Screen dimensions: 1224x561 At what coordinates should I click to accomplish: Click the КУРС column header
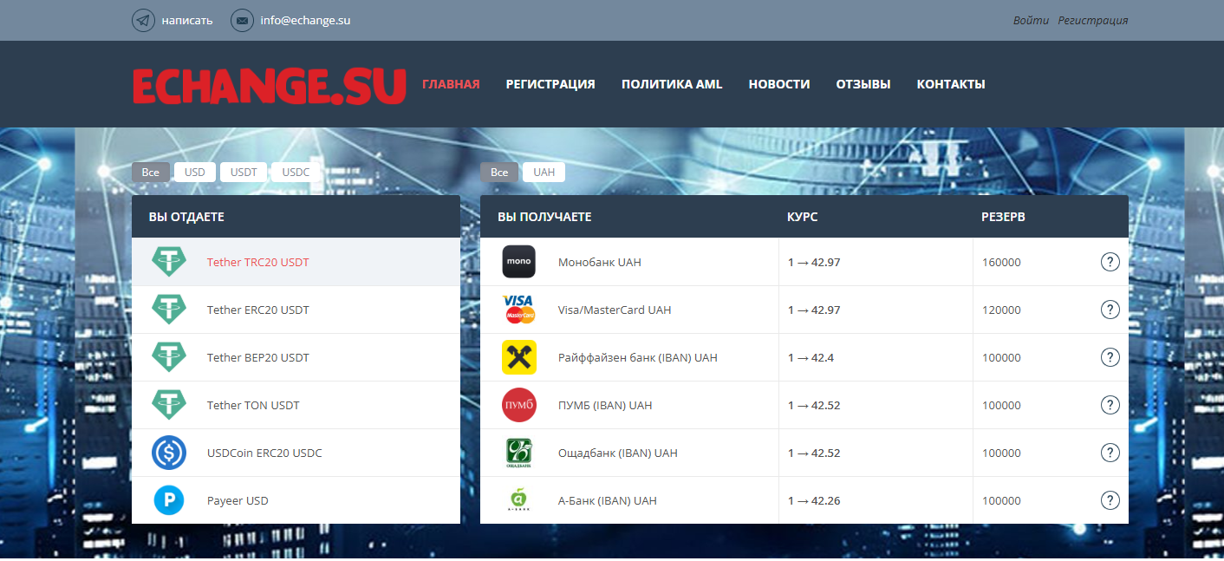pos(803,217)
